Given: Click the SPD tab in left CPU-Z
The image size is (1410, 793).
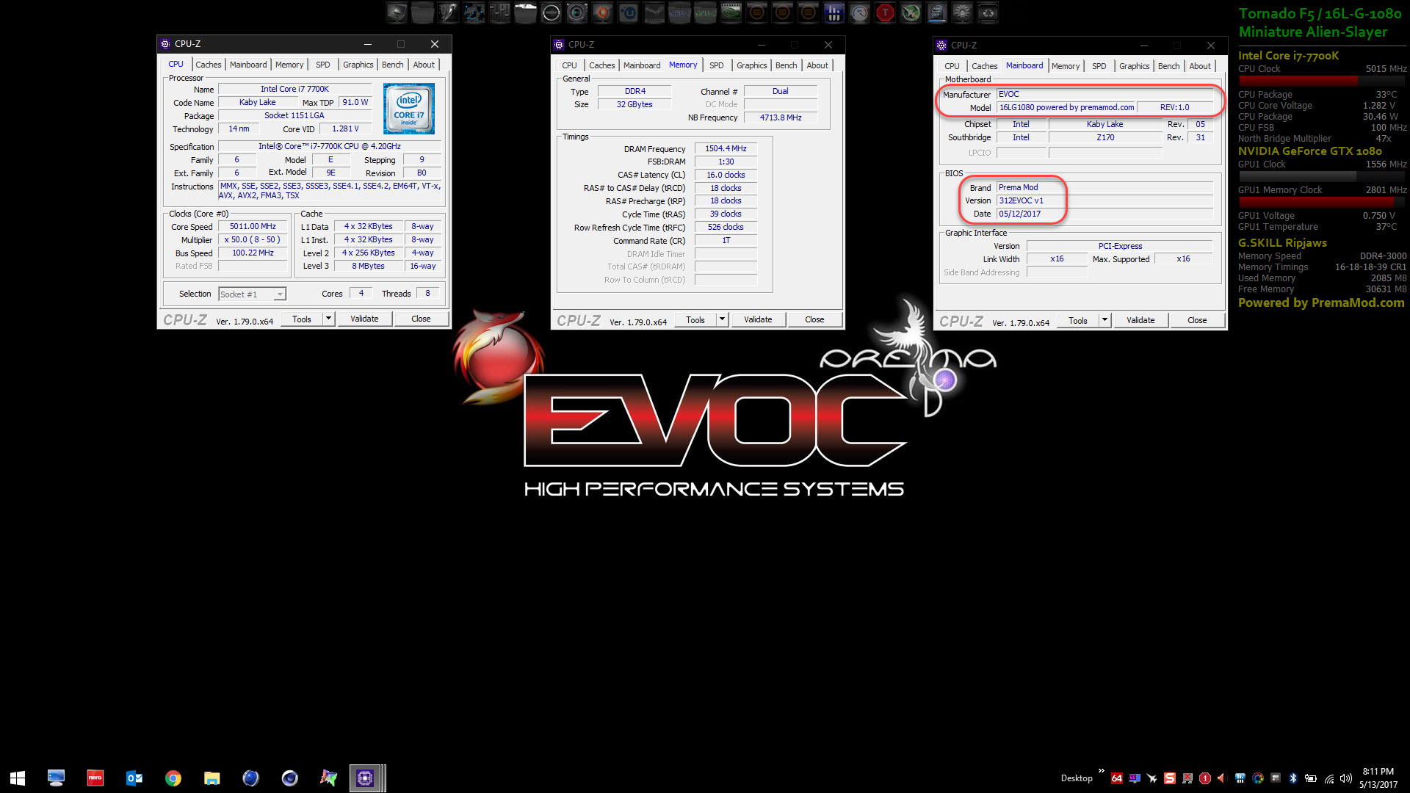Looking at the screenshot, I should [x=323, y=64].
